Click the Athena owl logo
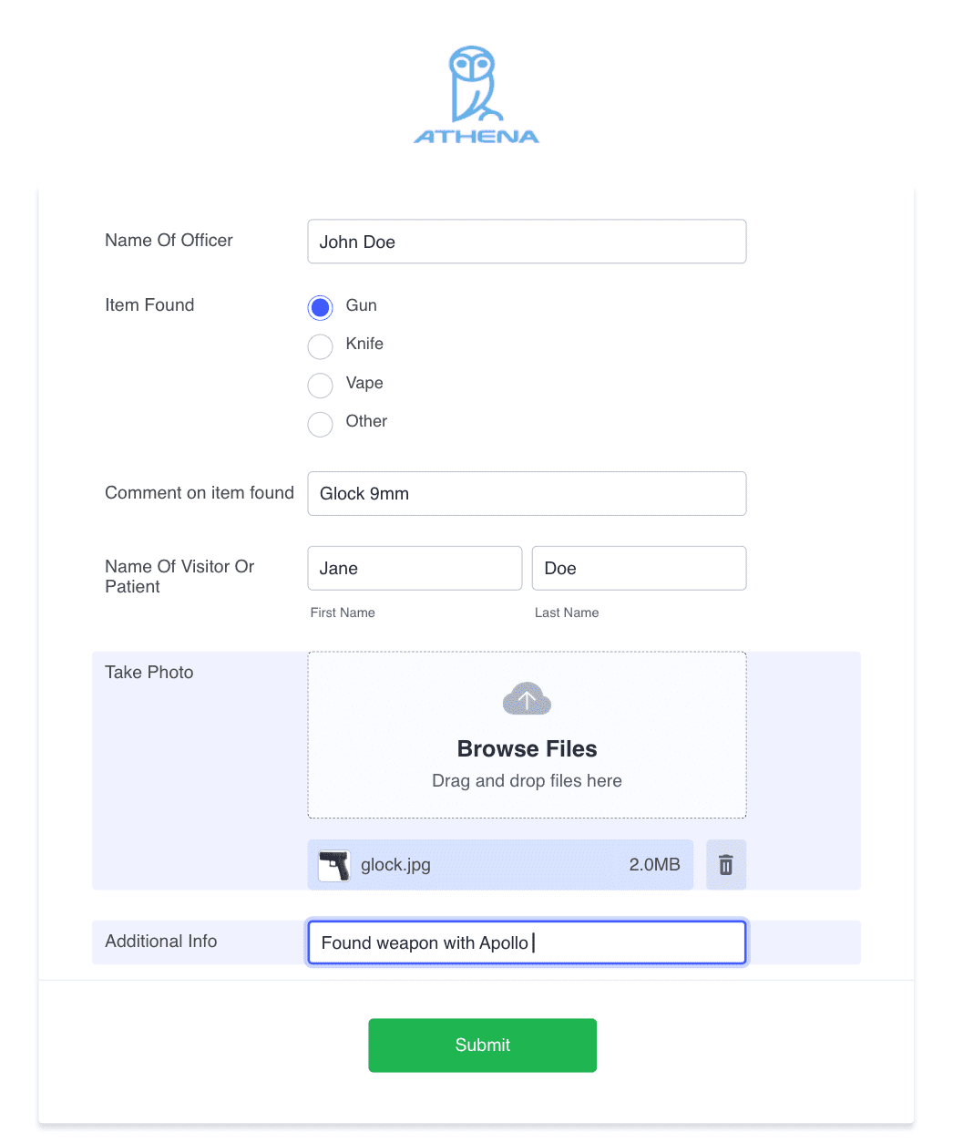The width and height of the screenshot is (953, 1143). [476, 96]
